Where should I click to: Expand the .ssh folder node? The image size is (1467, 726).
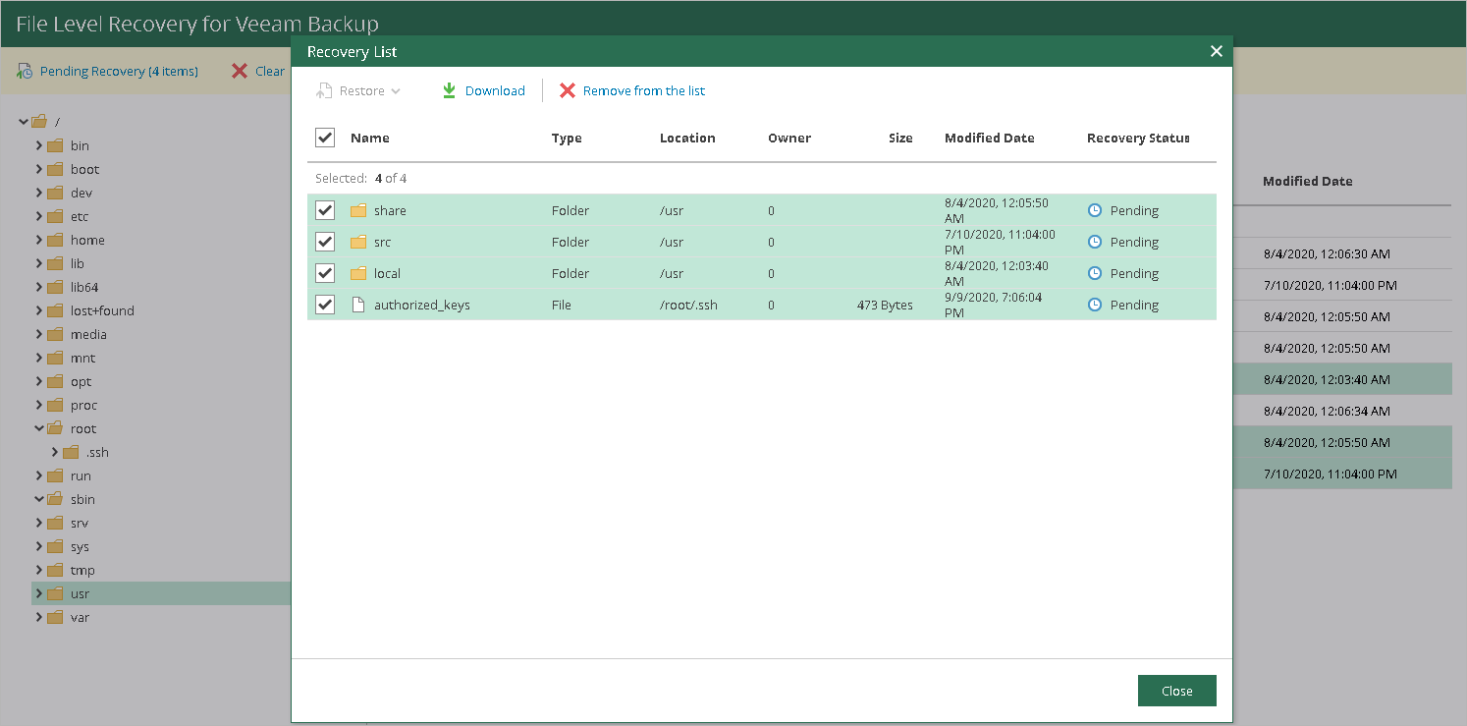[x=55, y=453]
